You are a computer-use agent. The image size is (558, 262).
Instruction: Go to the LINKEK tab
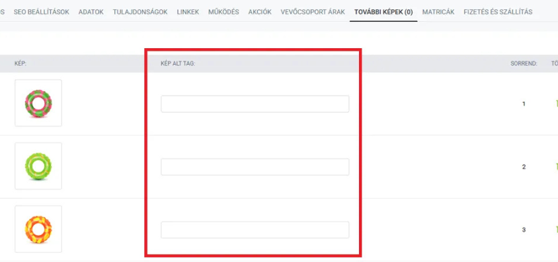tap(188, 12)
